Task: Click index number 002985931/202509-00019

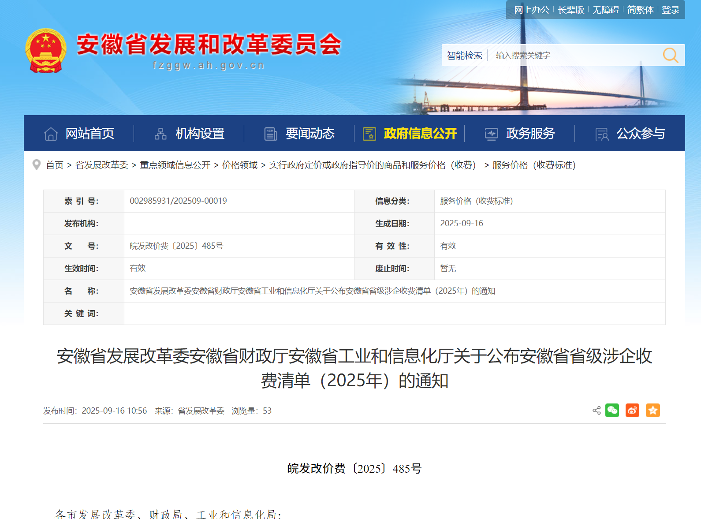Action: point(178,201)
